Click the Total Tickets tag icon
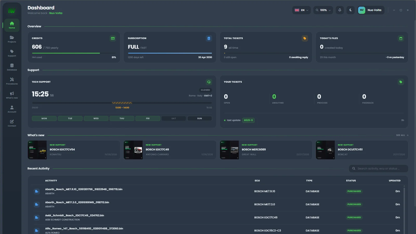This screenshot has height=234, width=416. [x=305, y=38]
